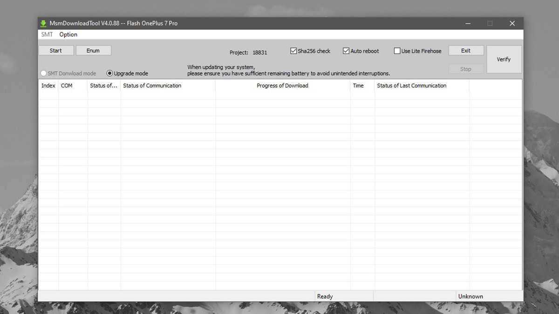
Task: Close the MsmDownloadTool window
Action: click(x=512, y=23)
